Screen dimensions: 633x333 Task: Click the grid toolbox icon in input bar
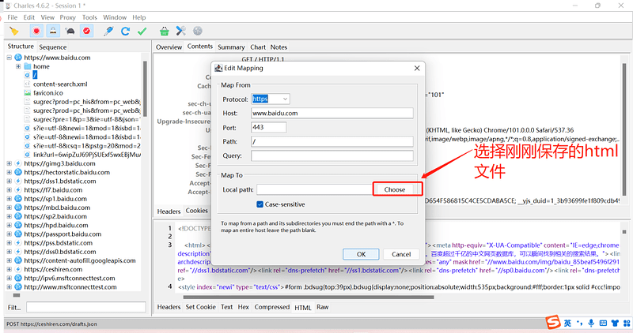click(627, 323)
